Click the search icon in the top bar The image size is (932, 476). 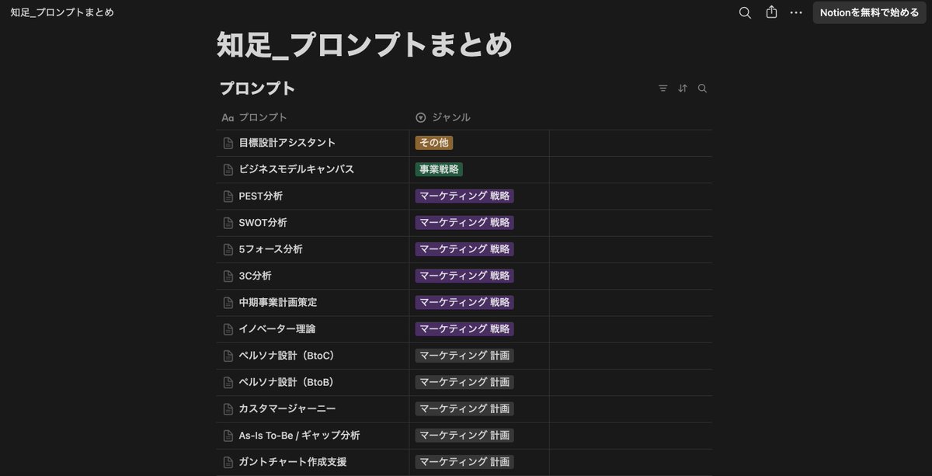[x=745, y=12]
